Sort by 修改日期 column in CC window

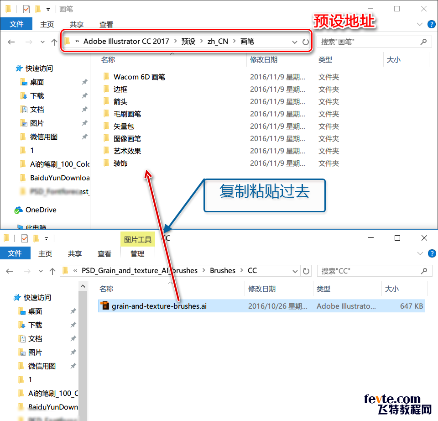[262, 289]
